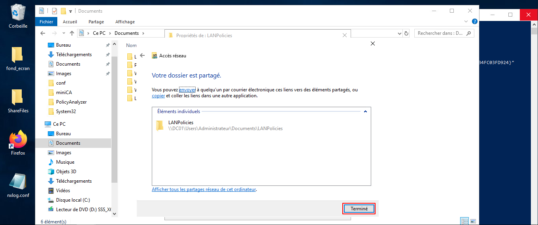Screen dimensions: 538x225
Task: Click the search box 'Rechercher dans'
Action: pos(440,33)
